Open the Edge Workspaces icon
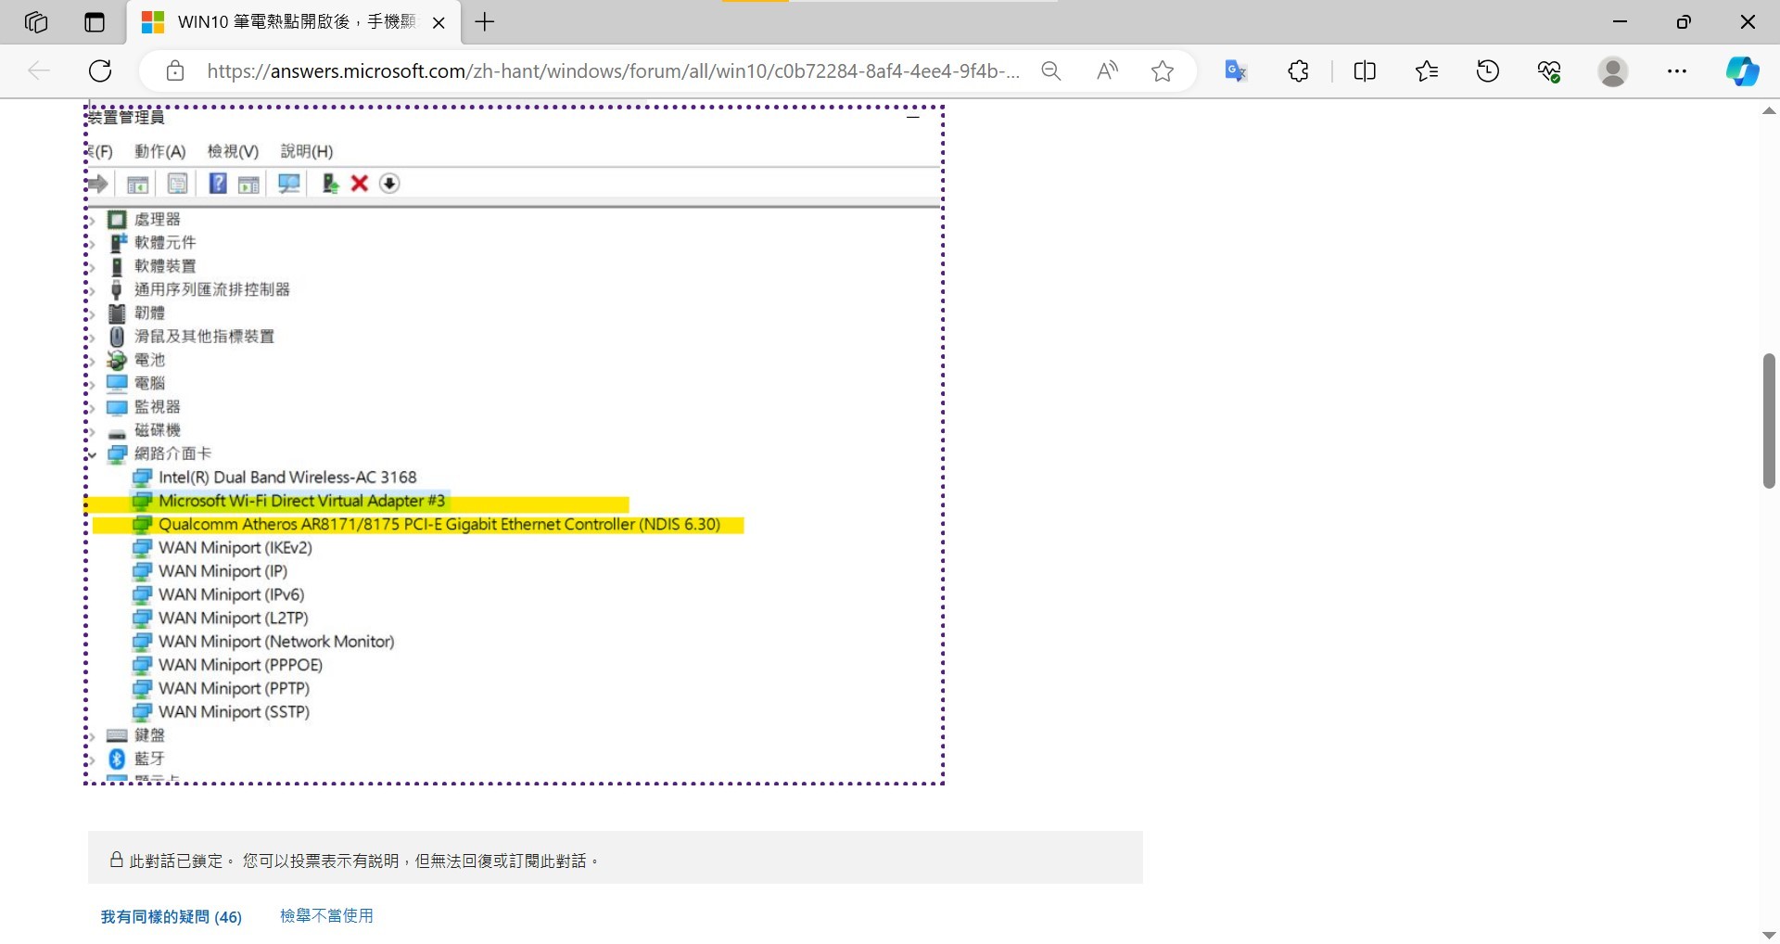The image size is (1780, 944). pyautogui.click(x=36, y=22)
